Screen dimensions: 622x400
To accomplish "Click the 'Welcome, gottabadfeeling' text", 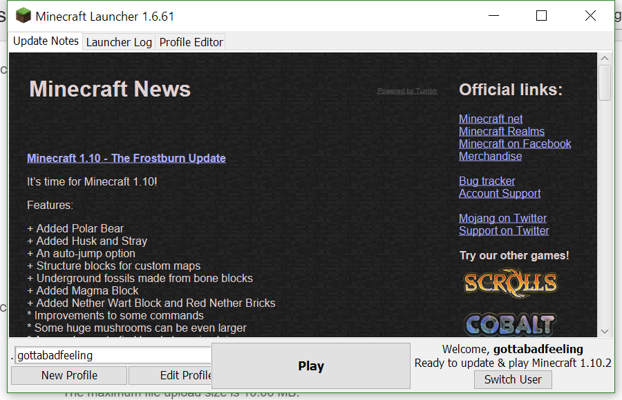I will tap(513, 349).
